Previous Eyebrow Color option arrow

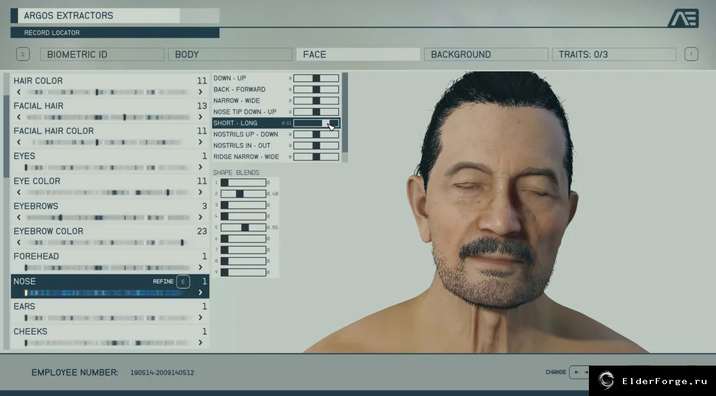[19, 242]
